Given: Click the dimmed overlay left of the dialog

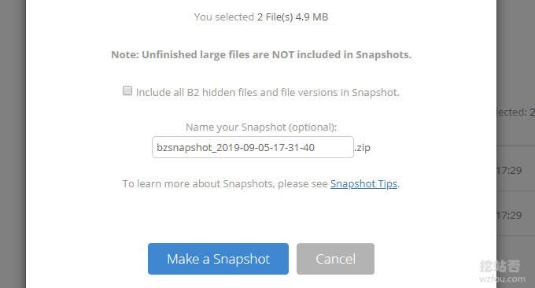Looking at the screenshot, I should (x=13, y=144).
